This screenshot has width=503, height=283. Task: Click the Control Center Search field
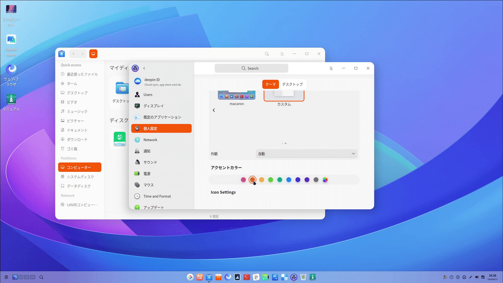point(251,68)
